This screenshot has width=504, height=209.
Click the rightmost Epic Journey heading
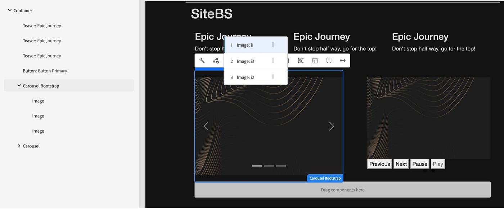point(420,37)
